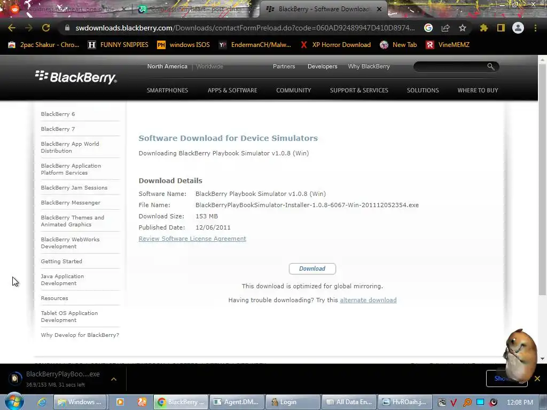The height and width of the screenshot is (410, 547).
Task: Open the windows ISOS bookmark
Action: point(184,45)
